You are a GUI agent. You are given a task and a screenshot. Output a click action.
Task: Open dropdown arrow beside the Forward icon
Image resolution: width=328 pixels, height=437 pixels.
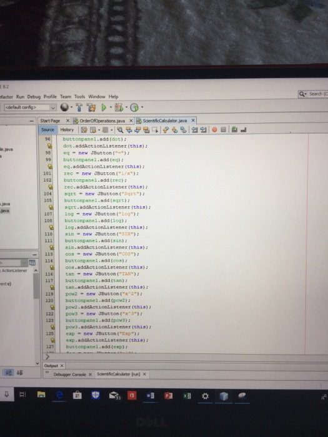click(99, 130)
